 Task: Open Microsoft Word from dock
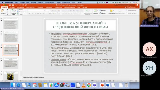[x=107, y=85]
